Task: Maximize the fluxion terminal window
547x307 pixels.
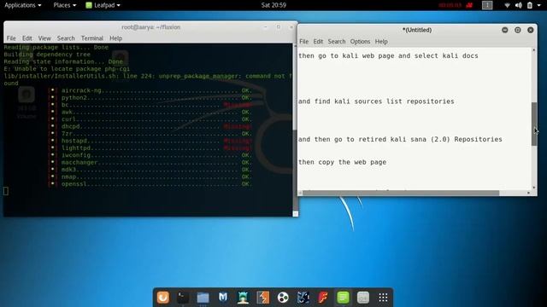Action: point(279,26)
